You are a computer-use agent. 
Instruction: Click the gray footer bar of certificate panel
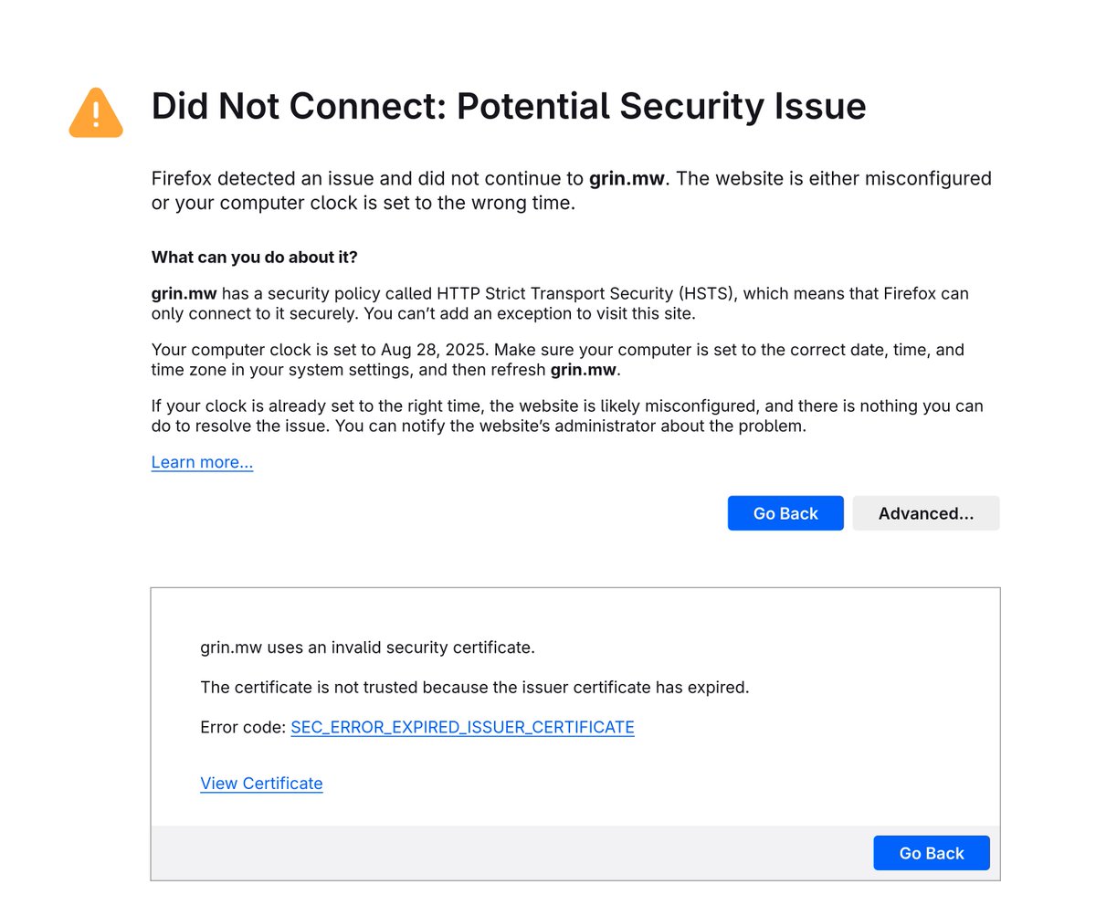575,853
